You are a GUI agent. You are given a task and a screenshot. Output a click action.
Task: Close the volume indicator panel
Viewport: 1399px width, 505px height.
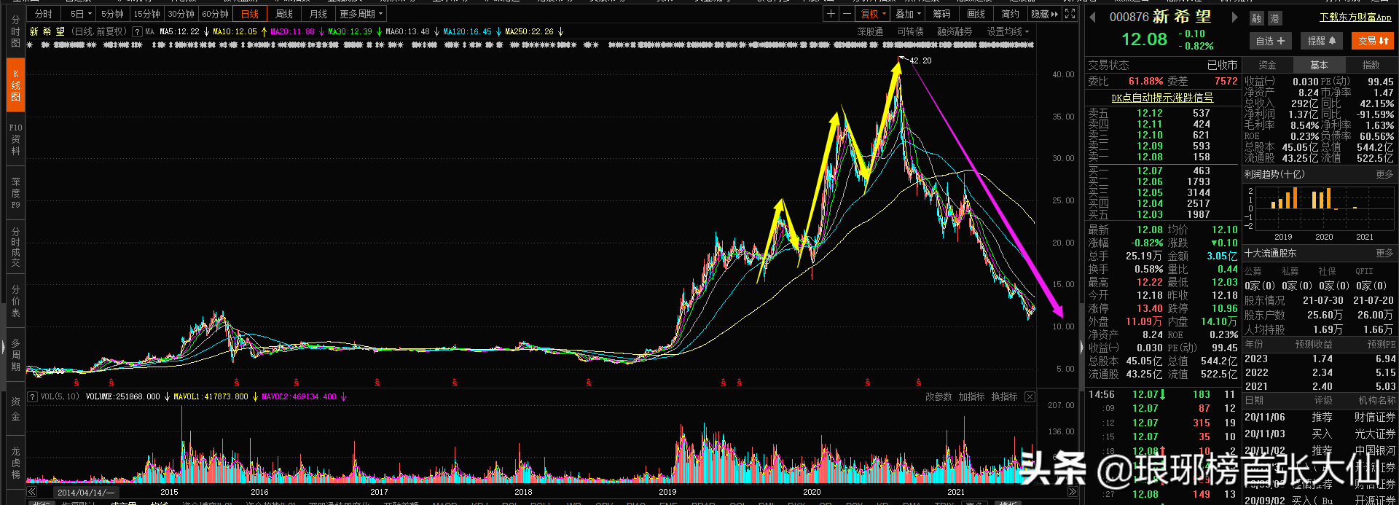coord(1030,396)
